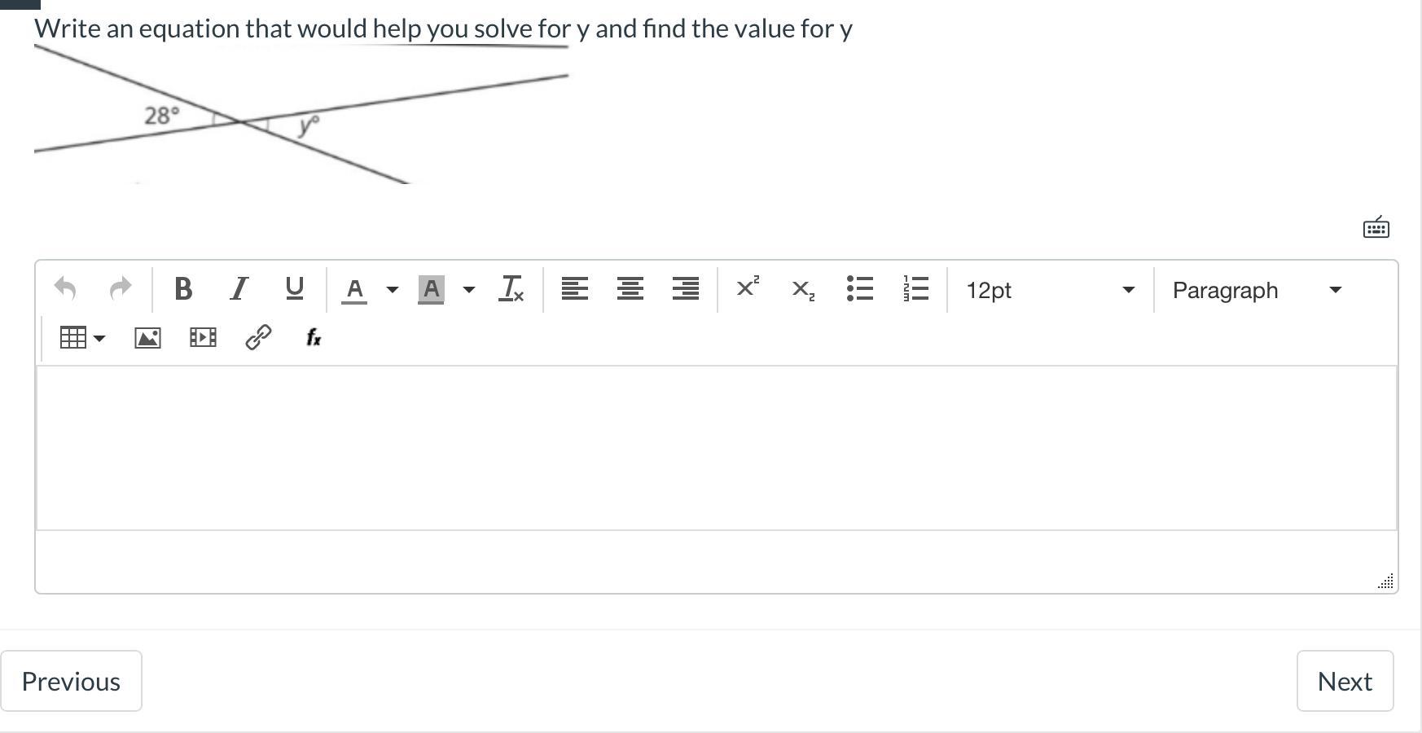Viewport: 1422px width, 733px height.
Task: Click inside the answer text area
Action: point(717,448)
